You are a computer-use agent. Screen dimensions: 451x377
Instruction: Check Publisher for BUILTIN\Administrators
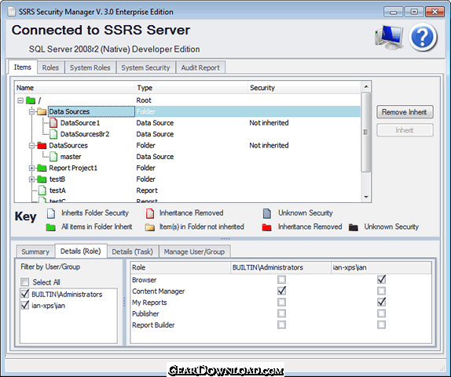(x=281, y=314)
